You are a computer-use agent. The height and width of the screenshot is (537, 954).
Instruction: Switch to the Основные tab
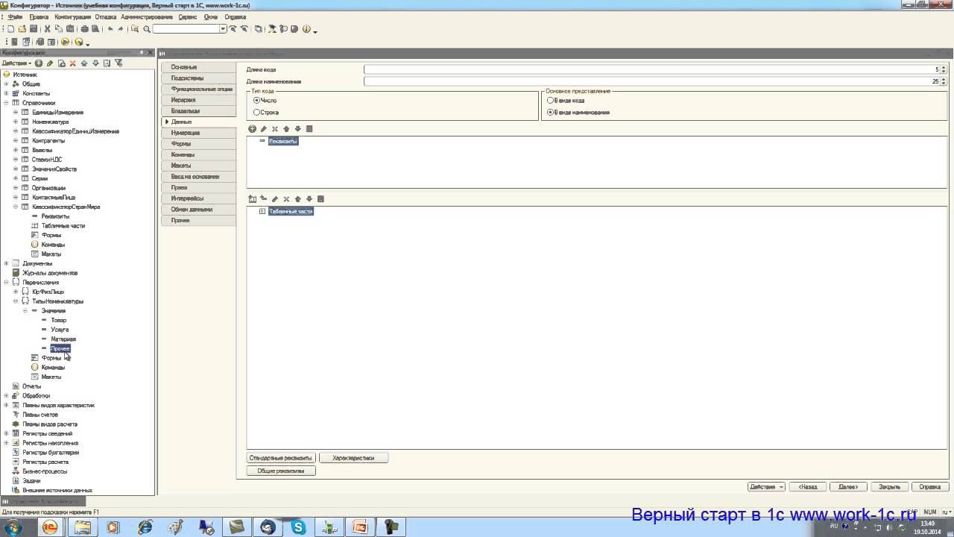coord(198,67)
